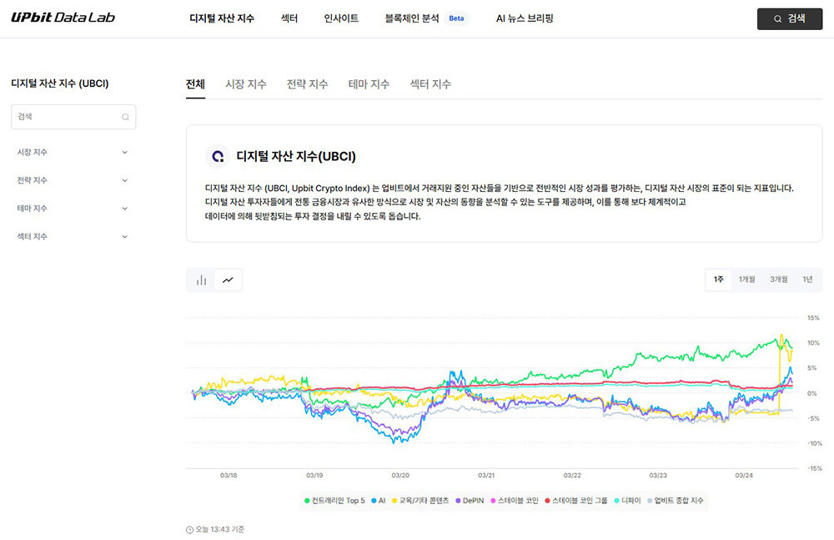Switch to the 전략 지수 tab
Image resolution: width=834 pixels, height=540 pixels.
click(308, 84)
